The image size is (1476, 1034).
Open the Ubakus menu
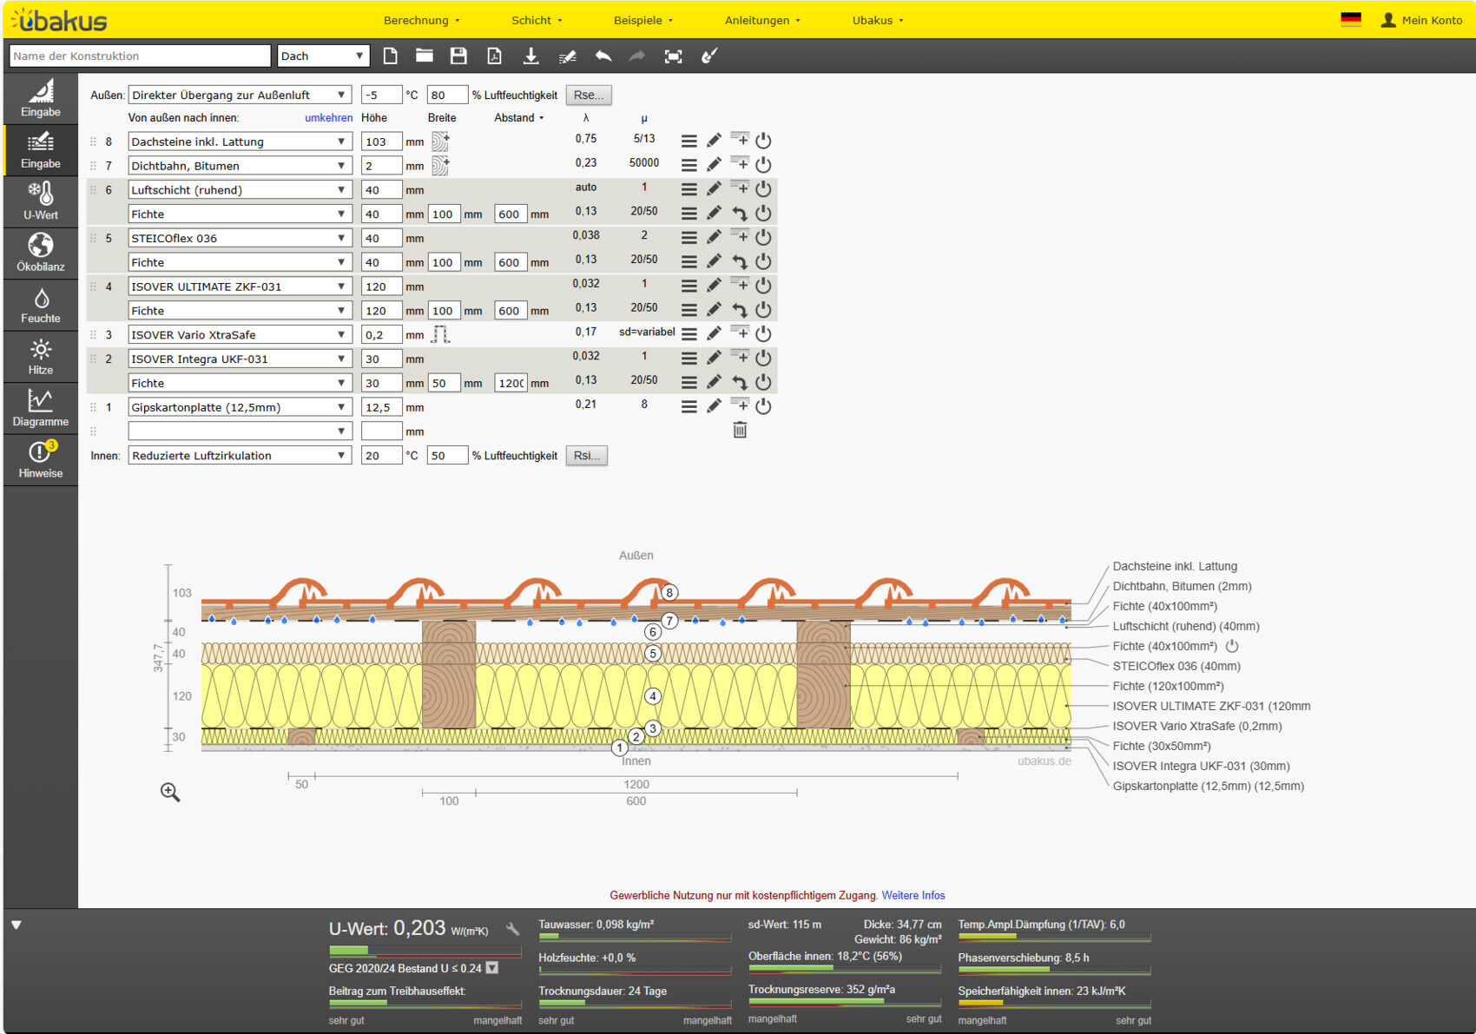pos(878,20)
